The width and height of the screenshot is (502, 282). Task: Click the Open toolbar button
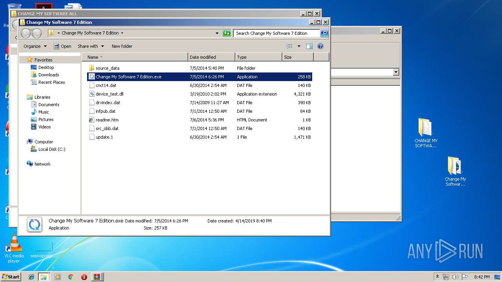(62, 46)
